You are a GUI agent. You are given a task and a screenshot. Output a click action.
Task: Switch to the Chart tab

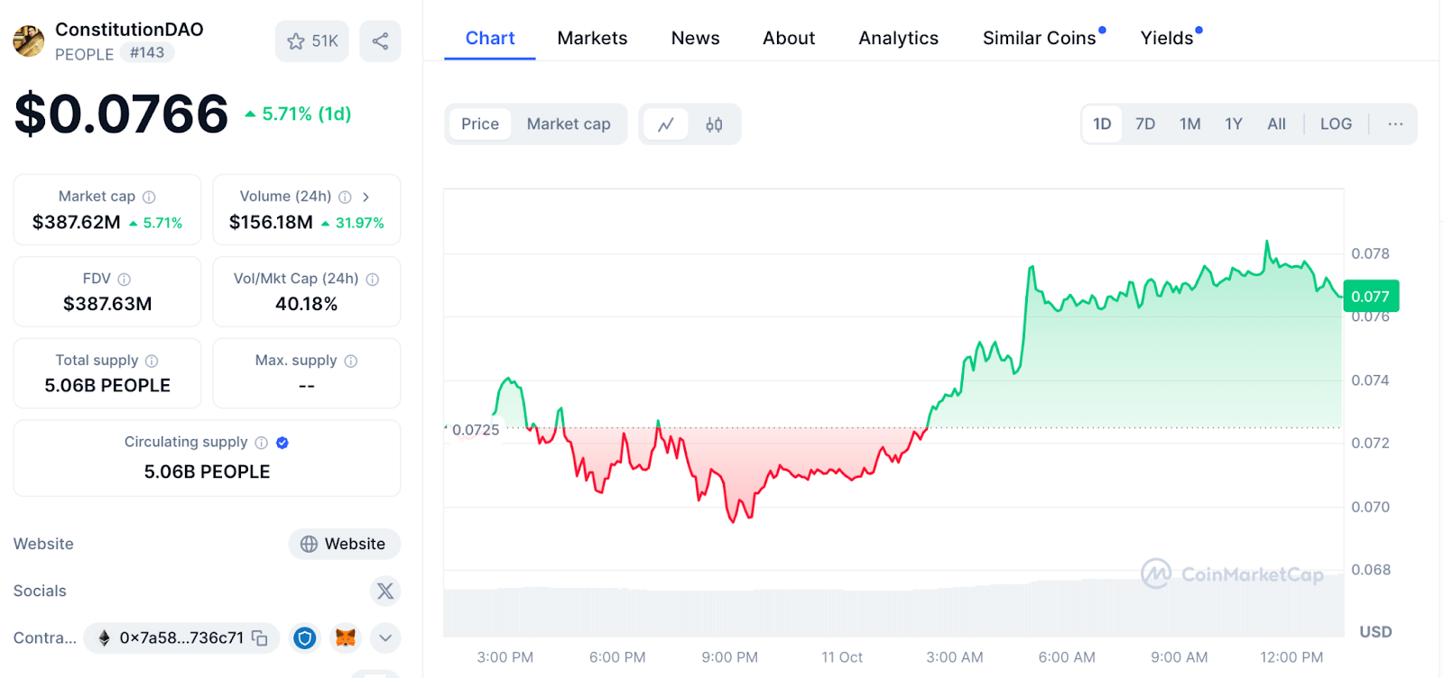click(x=490, y=38)
